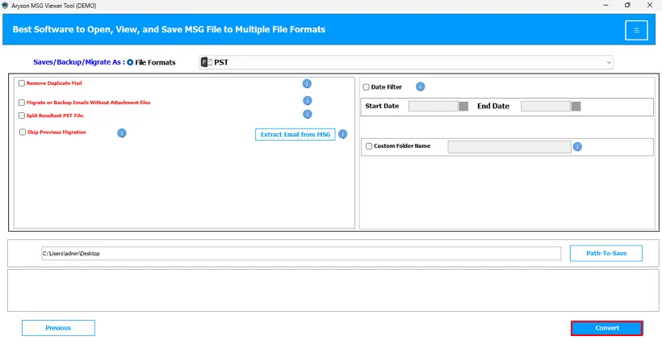Click the Start Date input field

point(434,106)
